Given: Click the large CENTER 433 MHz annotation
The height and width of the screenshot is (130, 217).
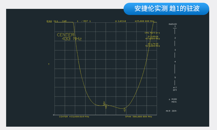Looking at the screenshot, I should click(x=69, y=37).
